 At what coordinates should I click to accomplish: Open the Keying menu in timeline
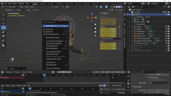[18, 72]
